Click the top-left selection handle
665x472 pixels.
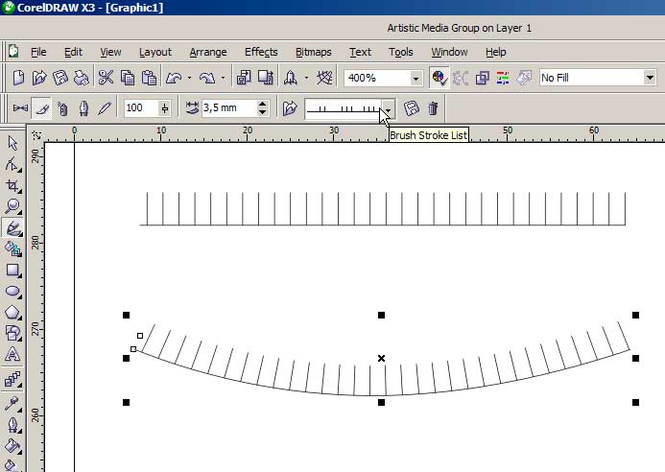[126, 315]
